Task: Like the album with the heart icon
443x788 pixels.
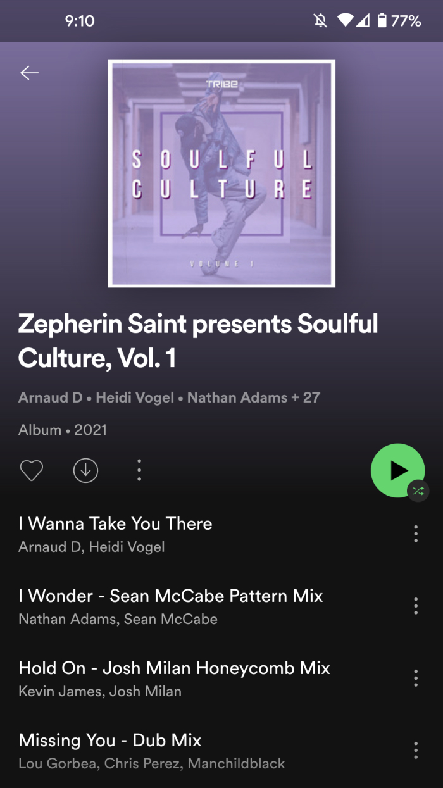Action: tap(32, 470)
